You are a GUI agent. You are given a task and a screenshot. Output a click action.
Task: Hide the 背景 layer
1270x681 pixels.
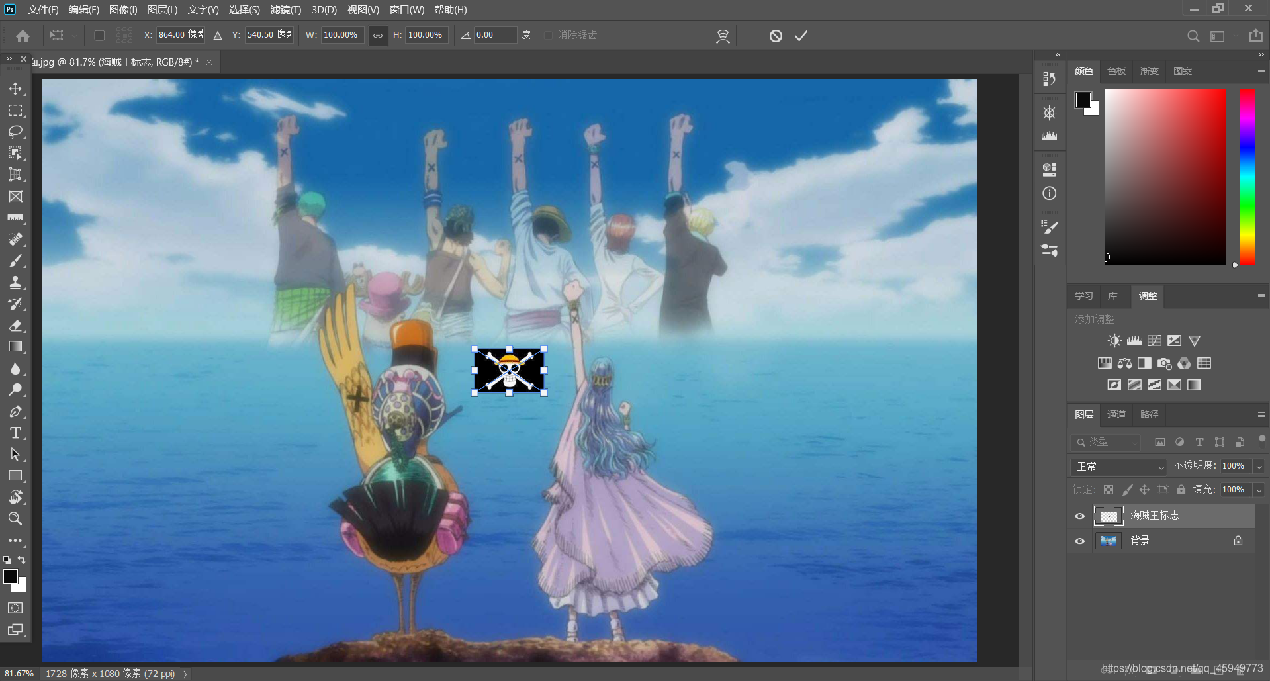pyautogui.click(x=1080, y=541)
